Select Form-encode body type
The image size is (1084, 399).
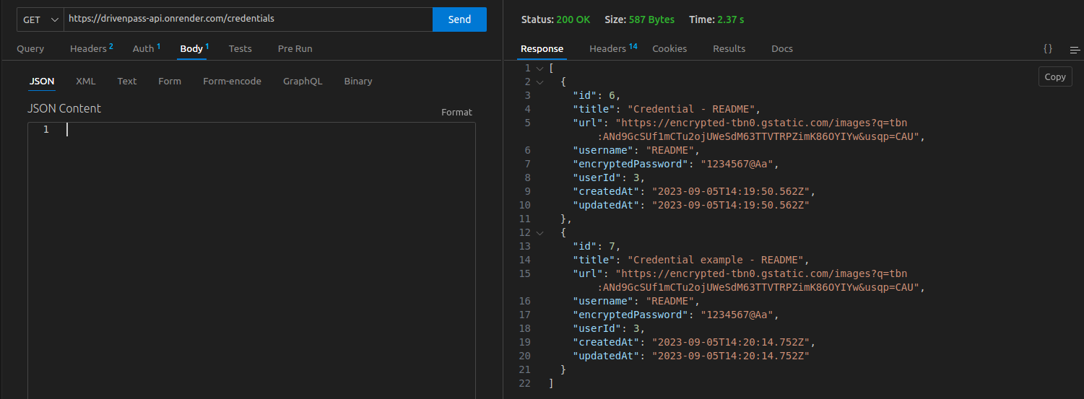coord(232,81)
